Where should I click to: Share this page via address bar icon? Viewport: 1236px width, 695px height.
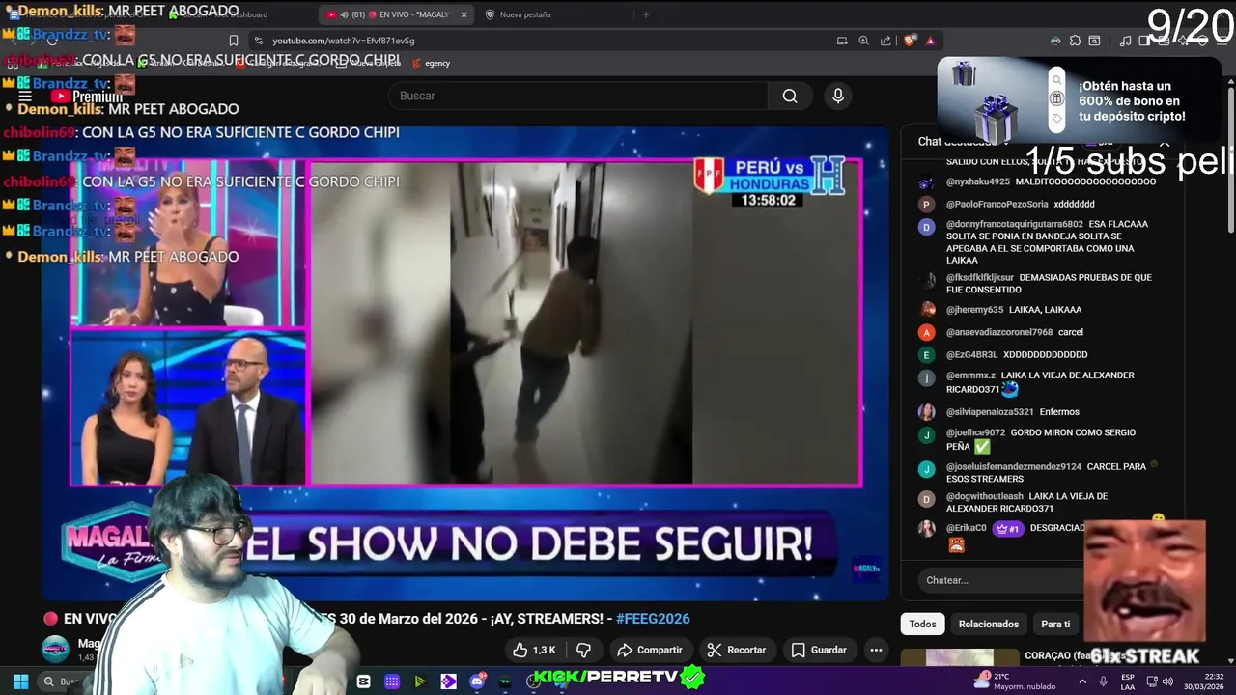click(885, 41)
